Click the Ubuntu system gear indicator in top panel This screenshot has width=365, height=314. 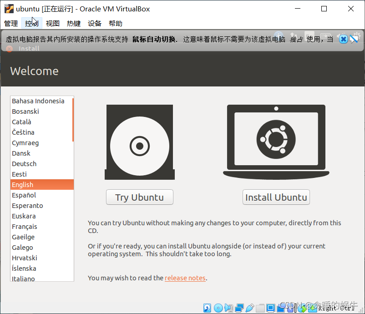(x=356, y=35)
